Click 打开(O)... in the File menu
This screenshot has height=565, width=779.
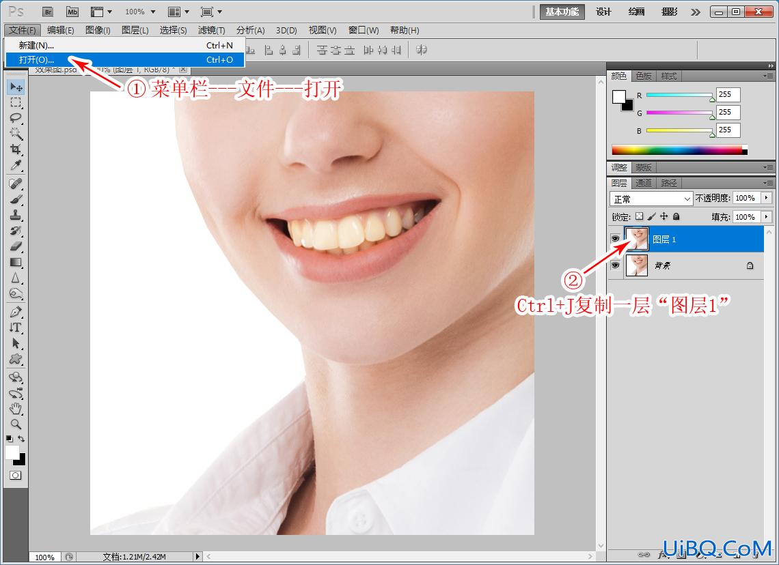(x=125, y=59)
